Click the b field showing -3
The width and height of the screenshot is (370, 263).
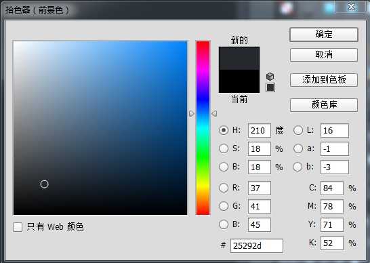pyautogui.click(x=335, y=167)
